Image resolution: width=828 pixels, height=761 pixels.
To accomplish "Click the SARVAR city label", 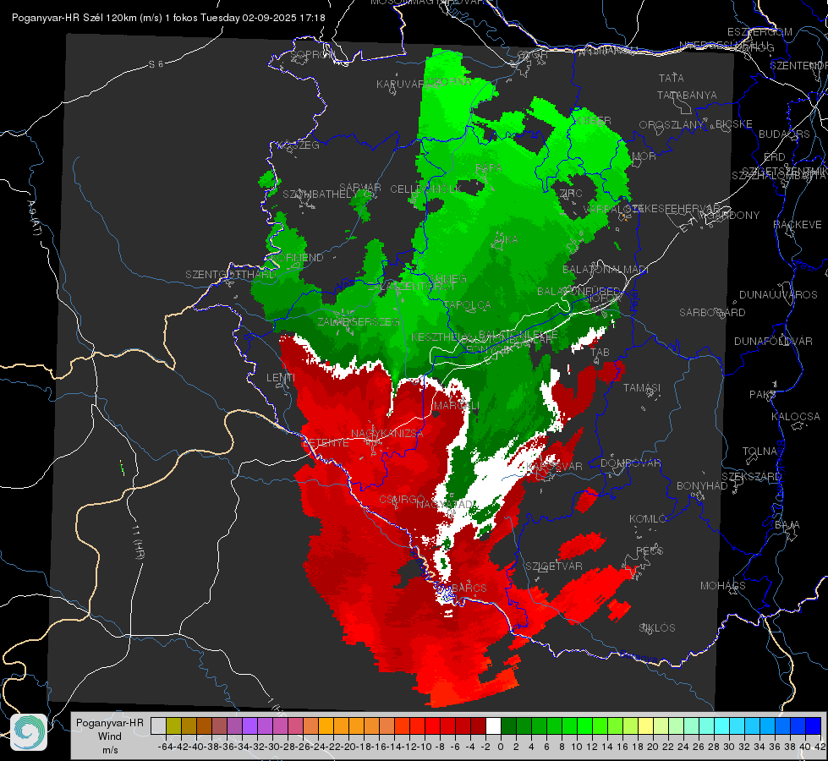I will tap(360, 188).
